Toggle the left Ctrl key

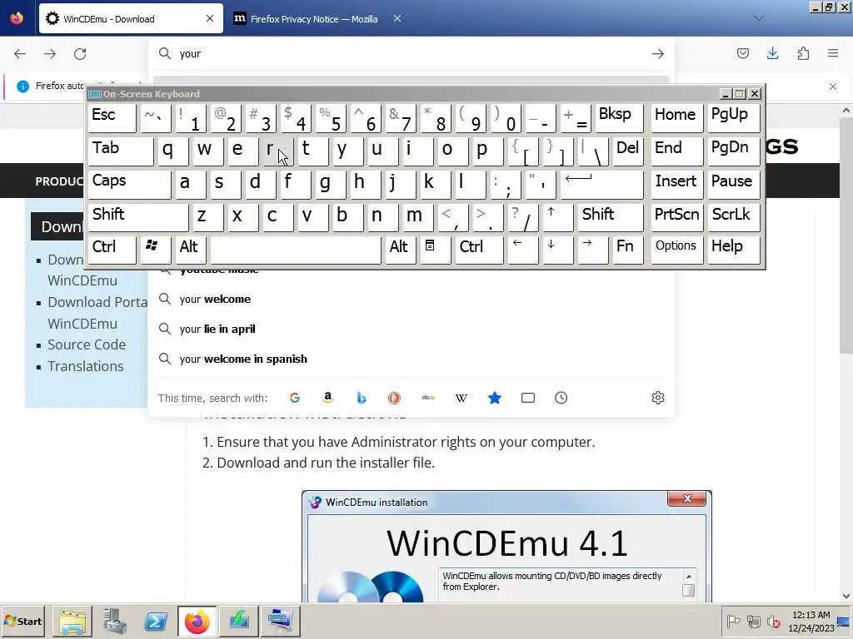[x=112, y=250]
